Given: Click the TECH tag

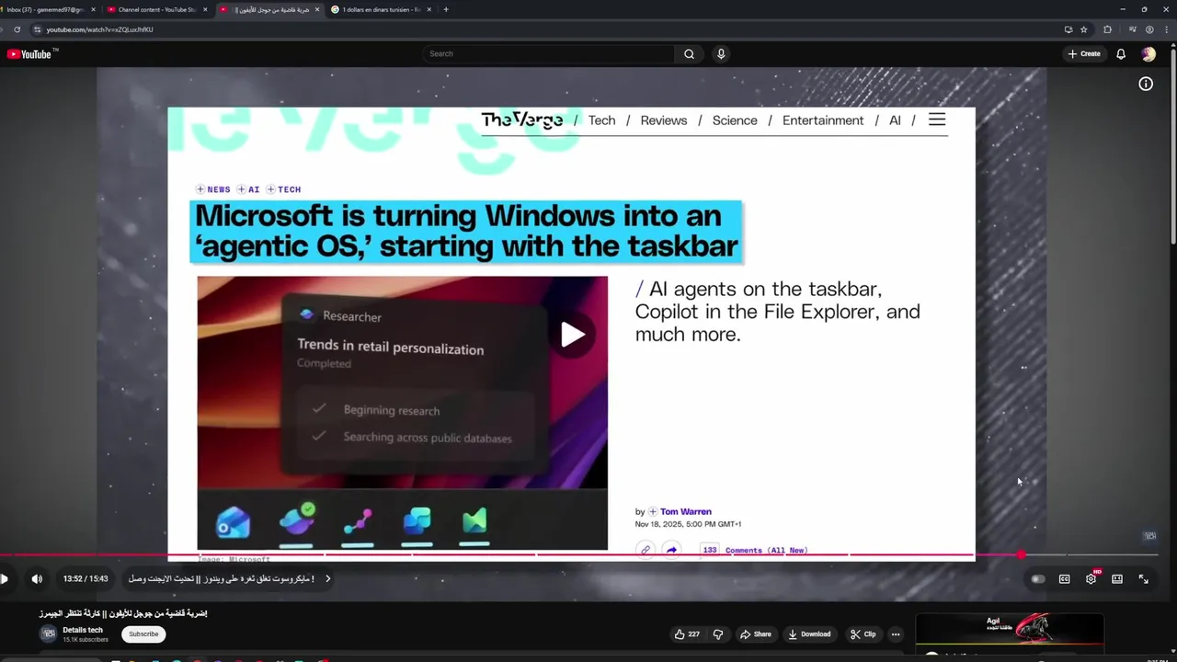Looking at the screenshot, I should coord(283,189).
